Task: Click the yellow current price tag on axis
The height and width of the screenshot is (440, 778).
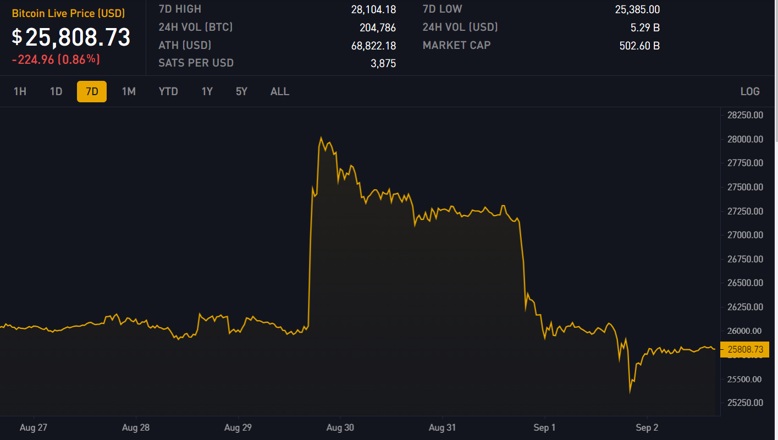Action: (744, 349)
